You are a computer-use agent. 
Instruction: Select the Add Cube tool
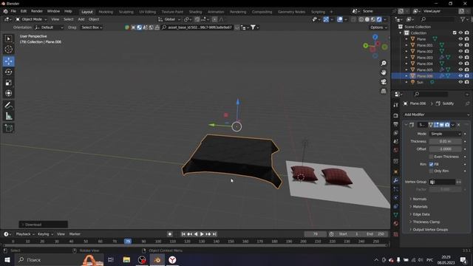coord(8,128)
